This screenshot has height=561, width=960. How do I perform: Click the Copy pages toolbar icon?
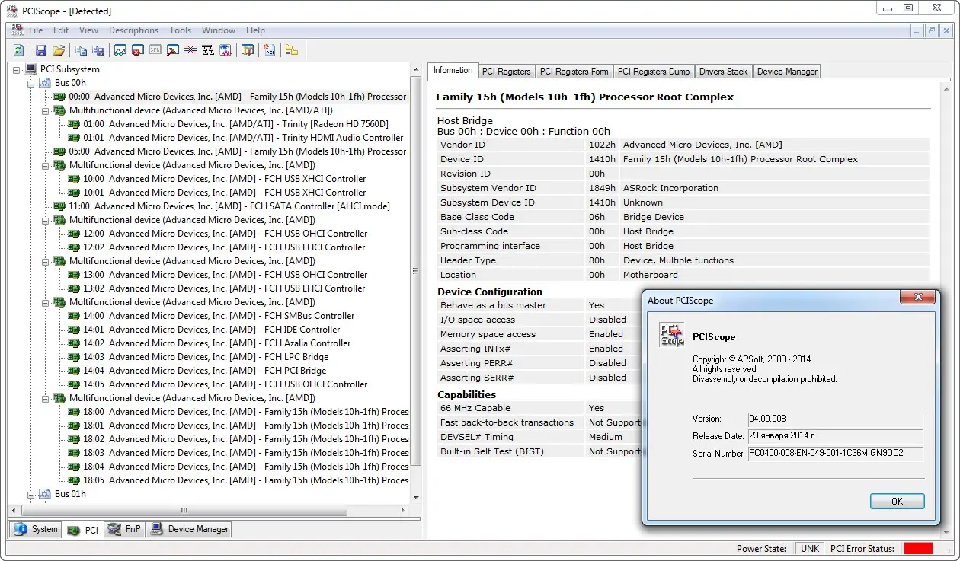[x=82, y=50]
